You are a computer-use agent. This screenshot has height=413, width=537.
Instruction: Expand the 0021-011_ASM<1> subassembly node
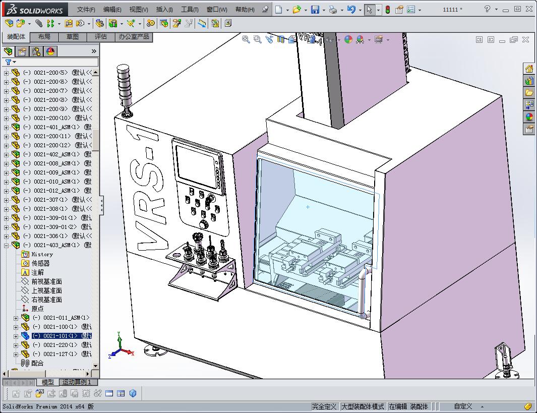tap(16, 318)
